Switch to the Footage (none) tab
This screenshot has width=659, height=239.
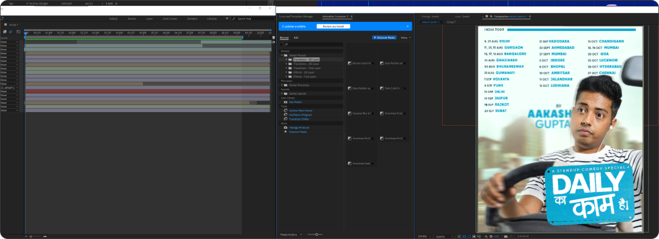(430, 16)
